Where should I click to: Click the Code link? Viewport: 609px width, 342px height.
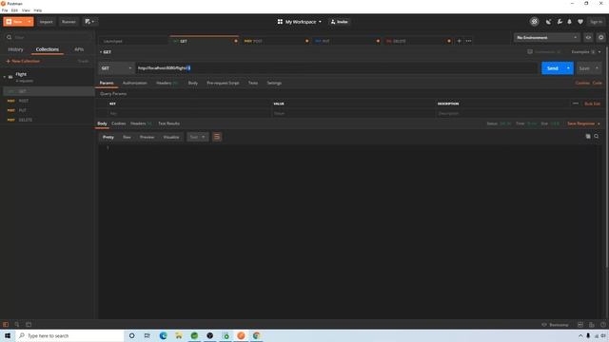click(597, 83)
